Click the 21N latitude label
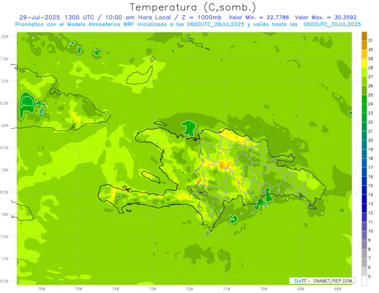This screenshot has width=379, height=293. [x=5, y=81]
